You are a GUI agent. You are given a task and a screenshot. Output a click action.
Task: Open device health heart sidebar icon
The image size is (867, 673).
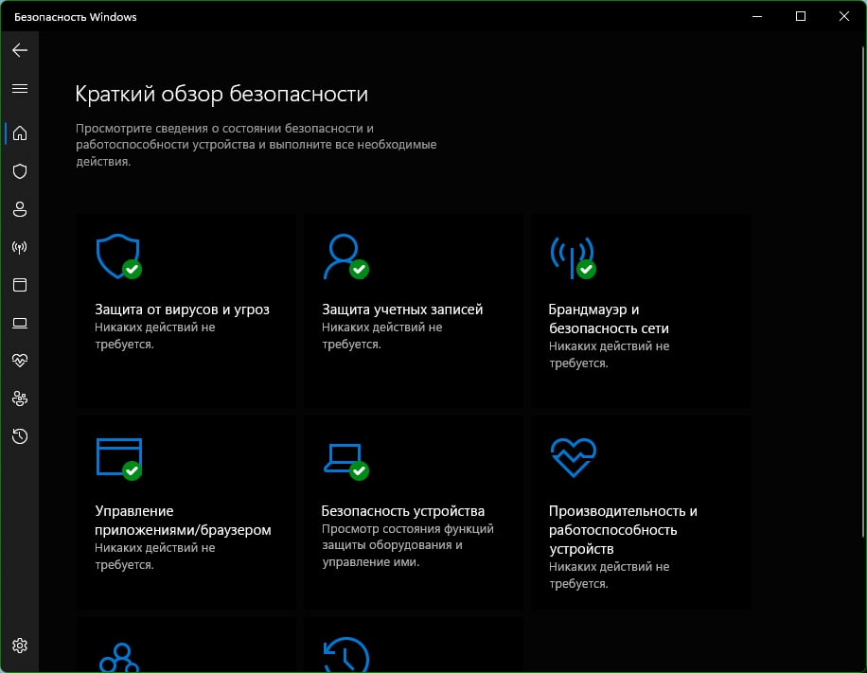20,361
